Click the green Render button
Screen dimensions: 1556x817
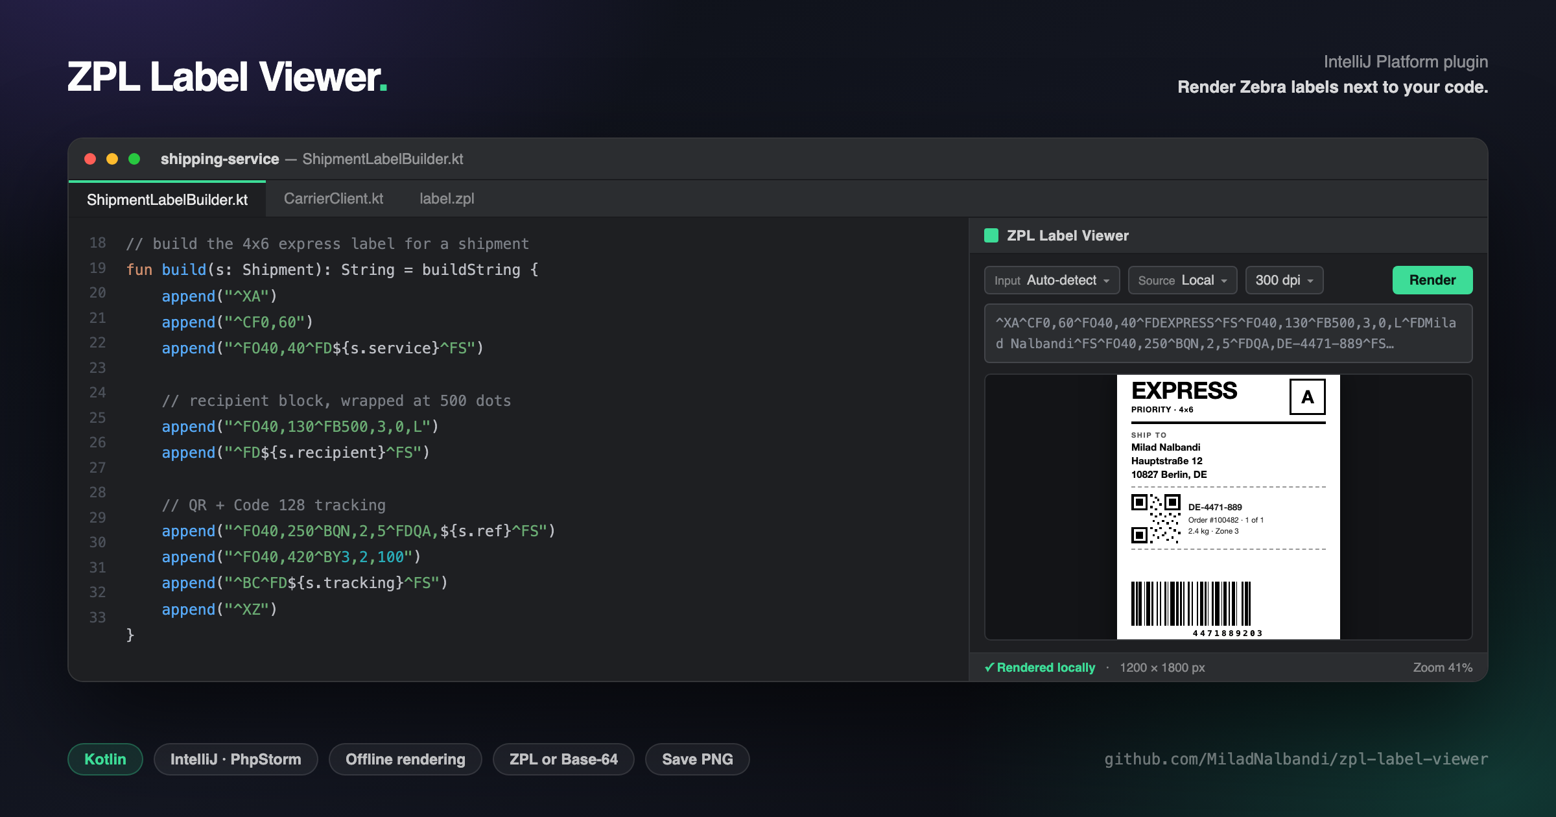pos(1432,280)
